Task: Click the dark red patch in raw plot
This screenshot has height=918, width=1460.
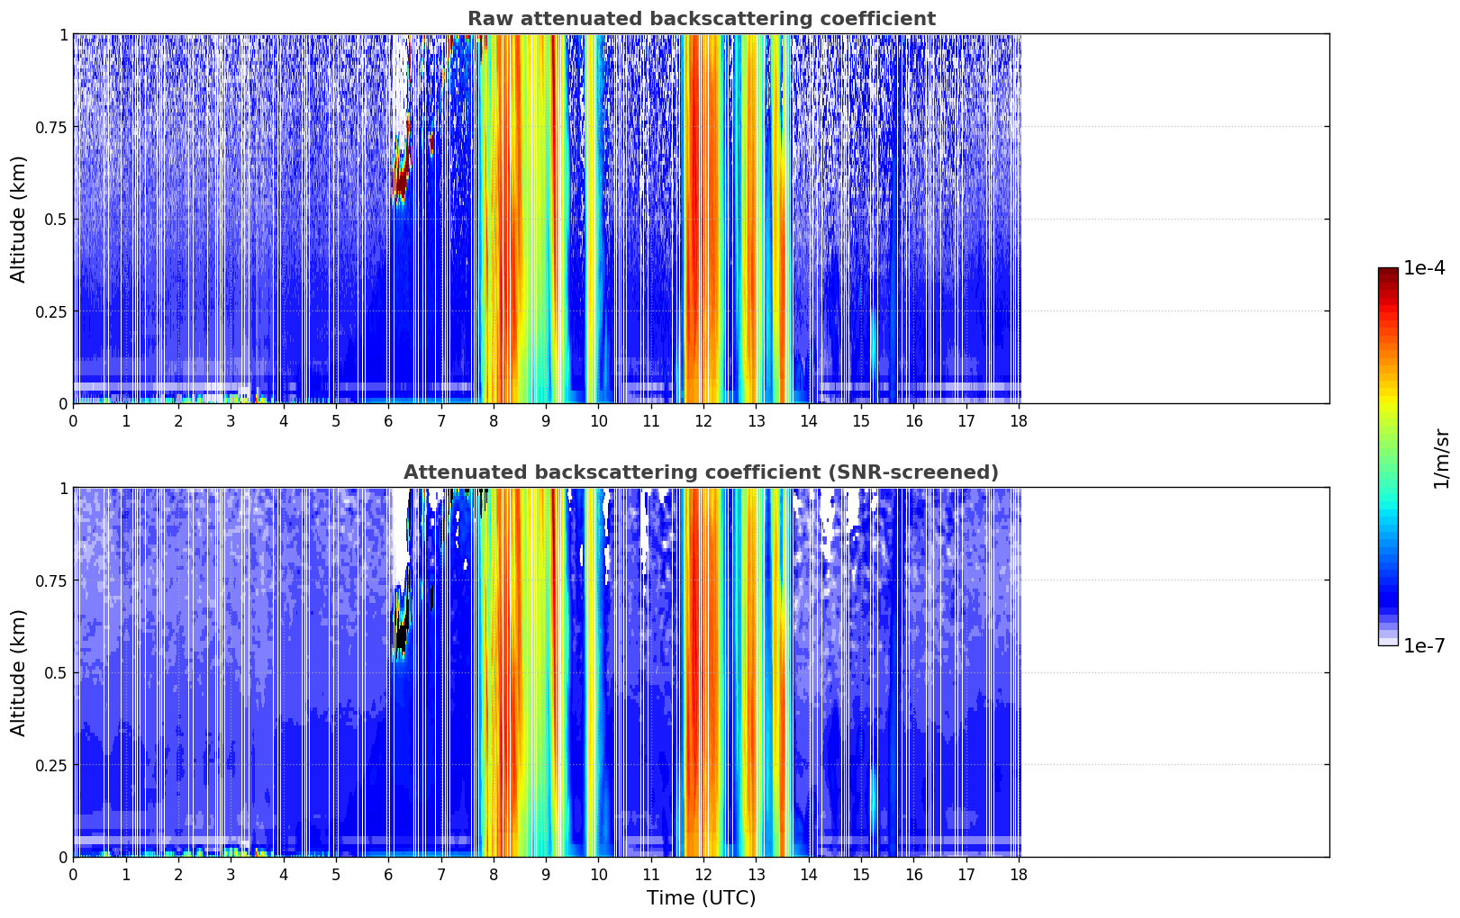Action: (400, 183)
